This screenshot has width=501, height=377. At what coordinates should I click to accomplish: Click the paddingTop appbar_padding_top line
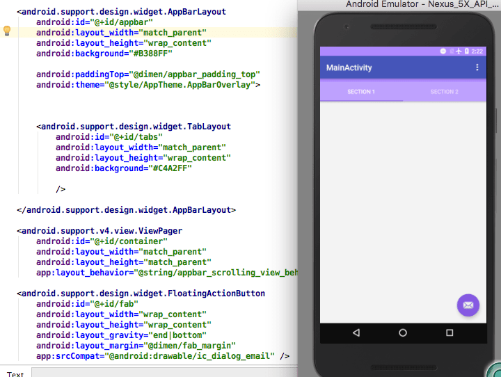tap(148, 74)
